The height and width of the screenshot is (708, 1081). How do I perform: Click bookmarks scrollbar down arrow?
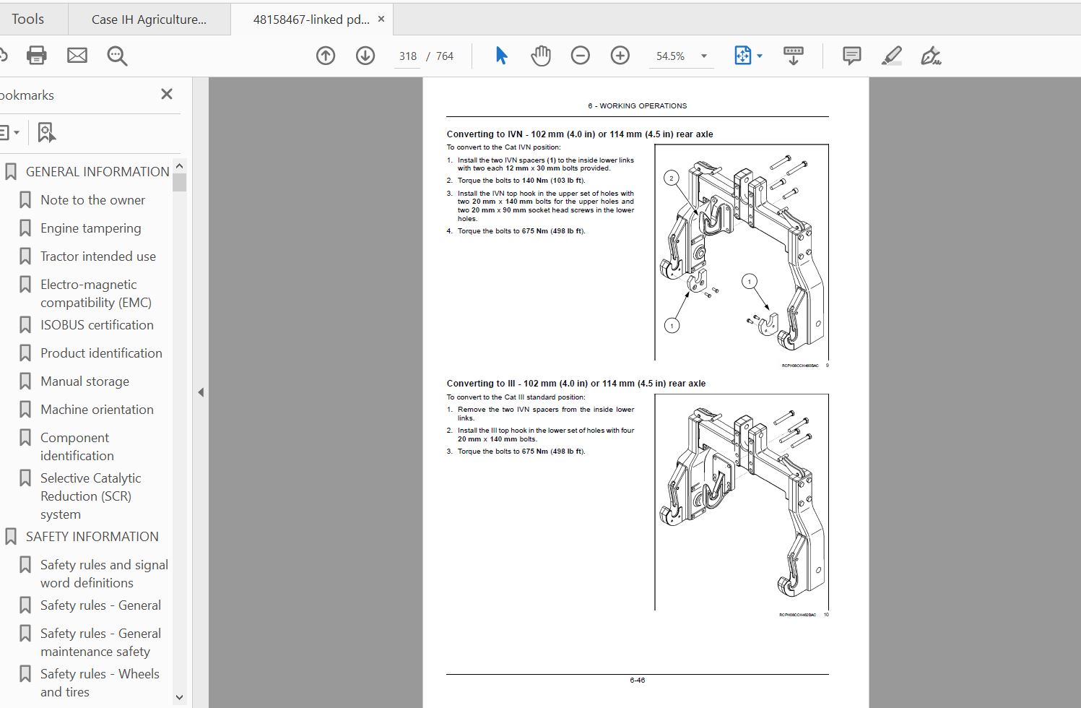(x=180, y=697)
